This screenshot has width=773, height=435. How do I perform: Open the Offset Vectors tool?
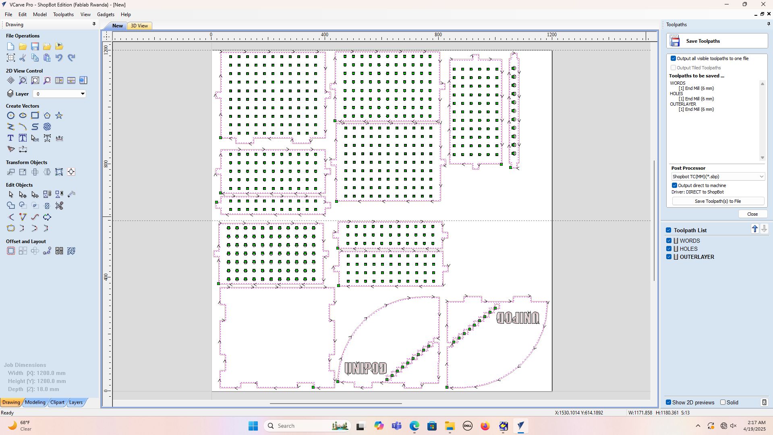click(11, 251)
